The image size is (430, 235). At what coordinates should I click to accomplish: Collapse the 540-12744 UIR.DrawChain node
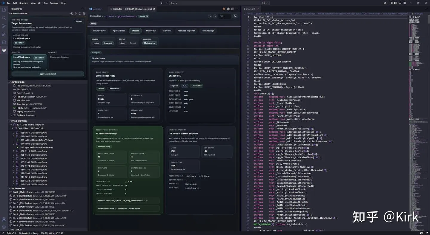pos(13,128)
